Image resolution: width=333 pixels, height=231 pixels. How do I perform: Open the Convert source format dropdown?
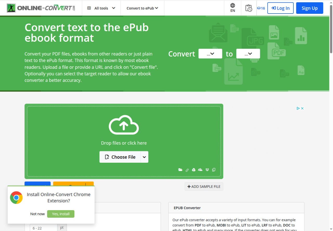(210, 54)
